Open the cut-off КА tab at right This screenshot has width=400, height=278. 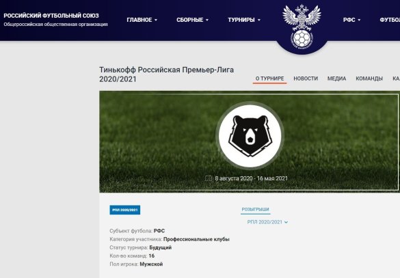pos(396,79)
